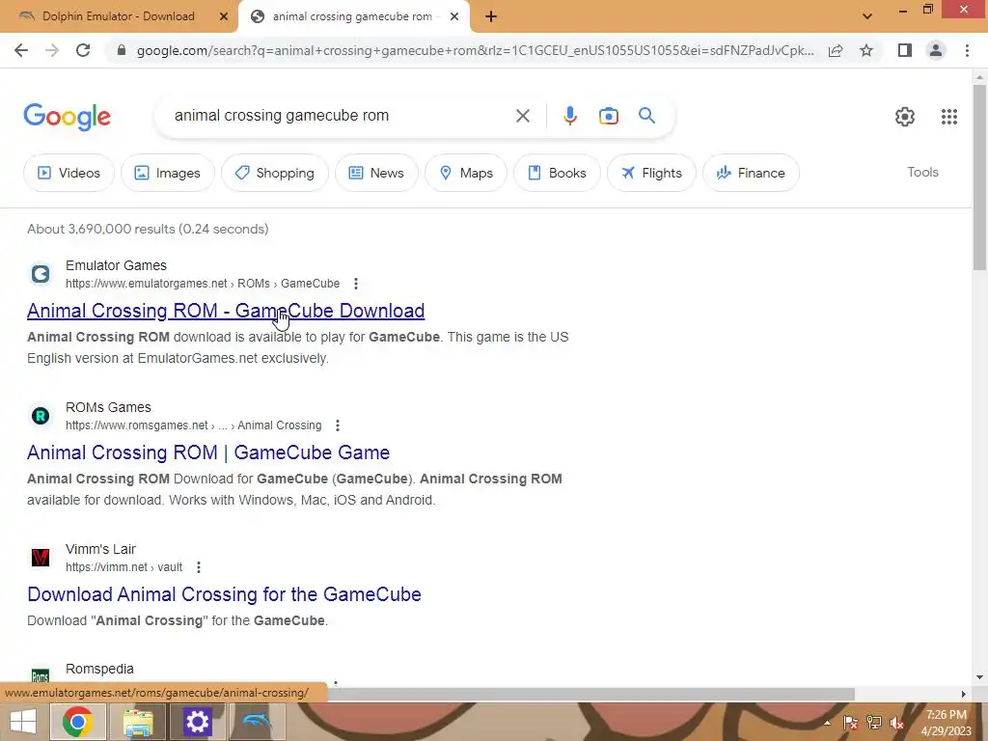
Task: Click the vertical page scrollbar thumb
Action: point(980,177)
